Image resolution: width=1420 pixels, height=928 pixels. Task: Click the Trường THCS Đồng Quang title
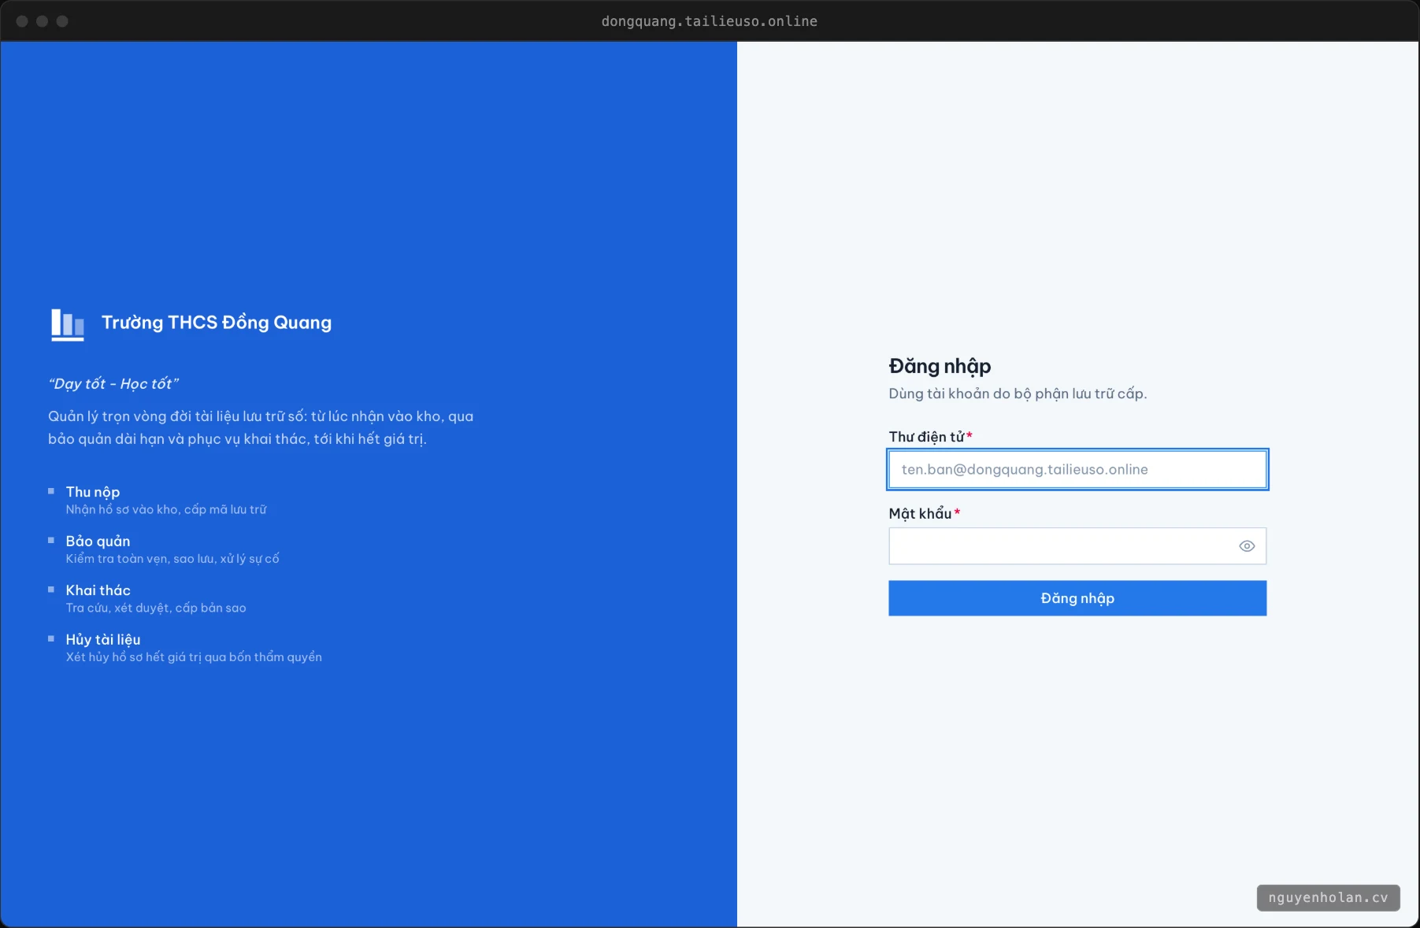pos(217,323)
